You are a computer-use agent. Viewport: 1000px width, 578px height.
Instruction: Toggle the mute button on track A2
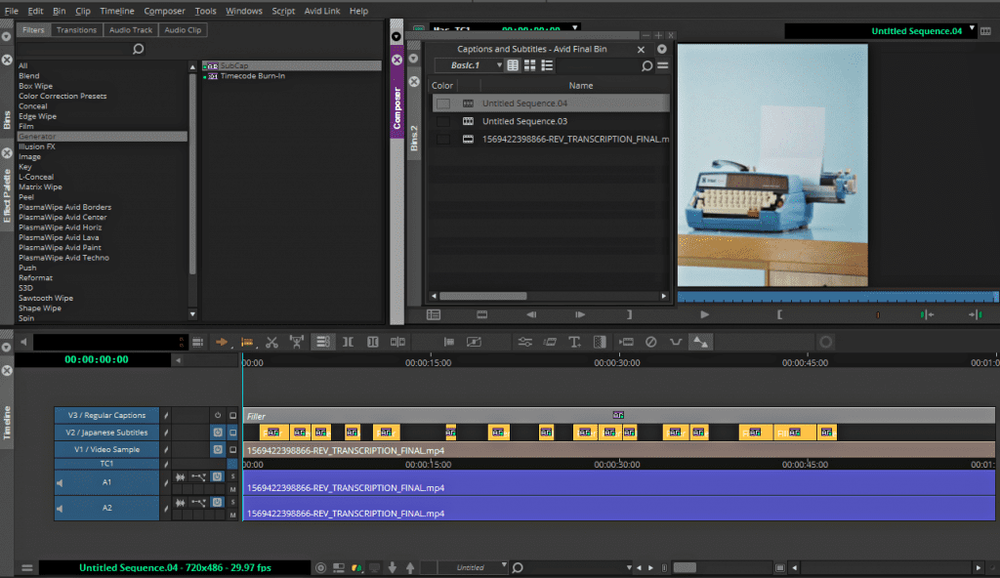coord(232,514)
